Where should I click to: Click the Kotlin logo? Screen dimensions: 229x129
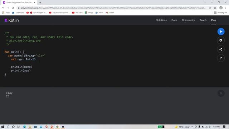pos(11,20)
